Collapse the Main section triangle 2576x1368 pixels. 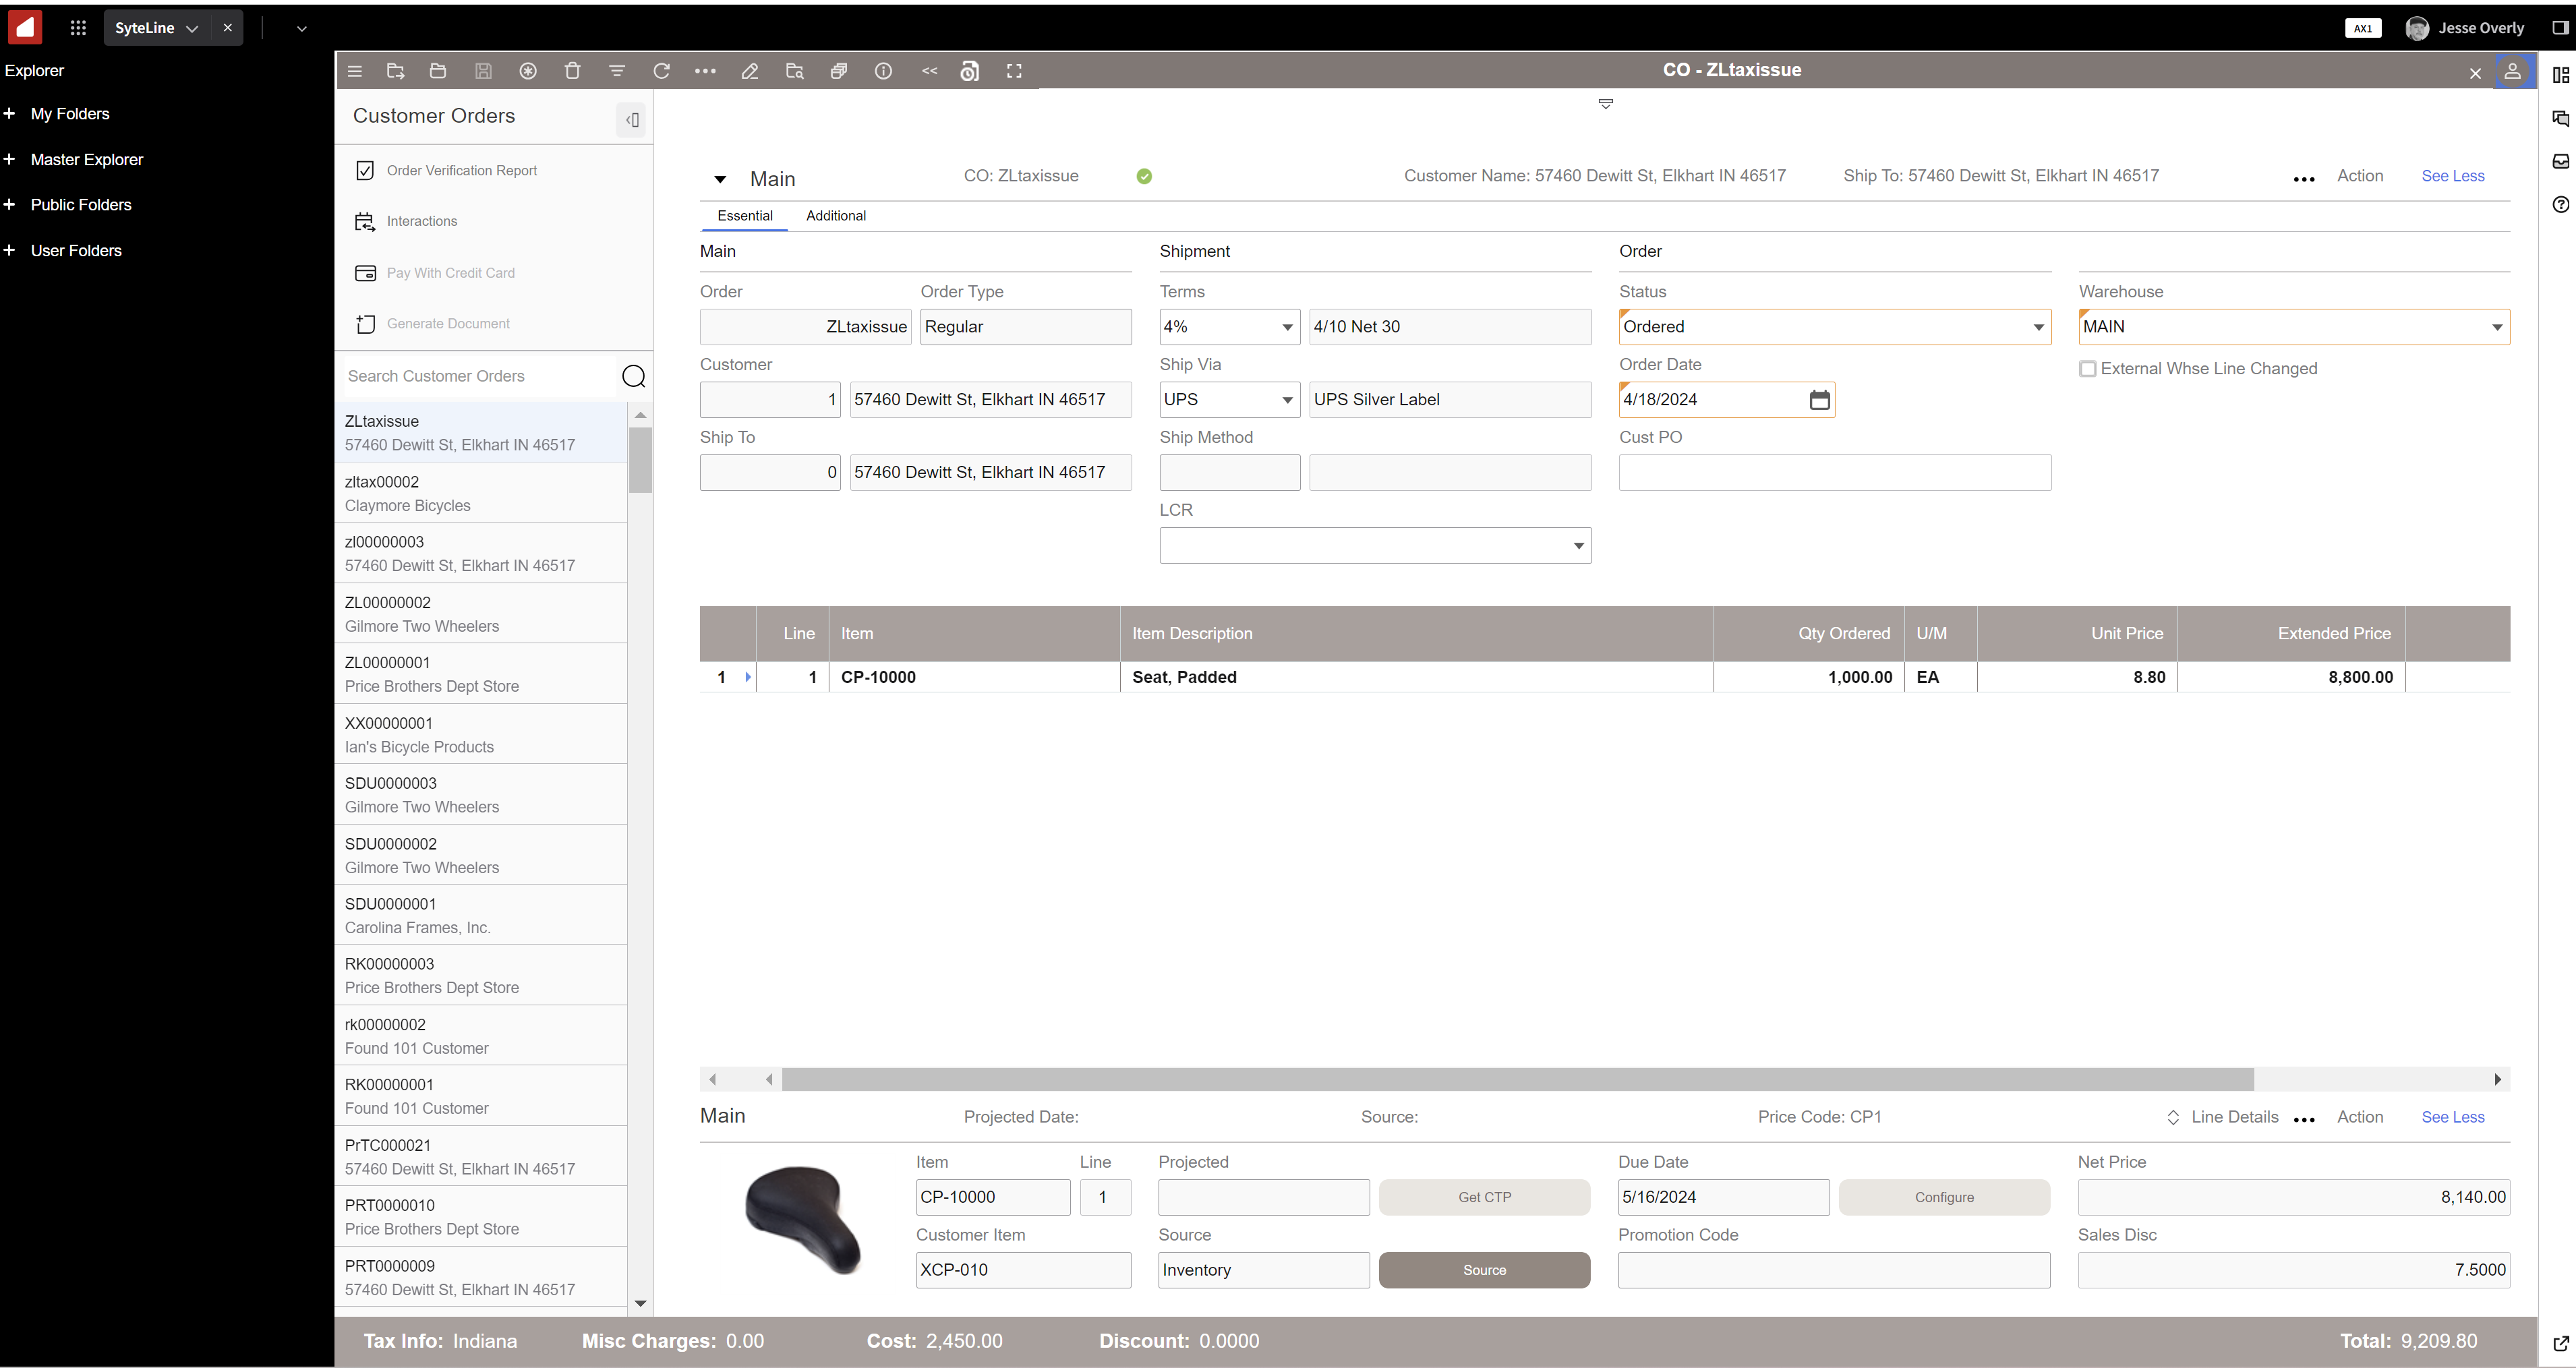click(719, 179)
